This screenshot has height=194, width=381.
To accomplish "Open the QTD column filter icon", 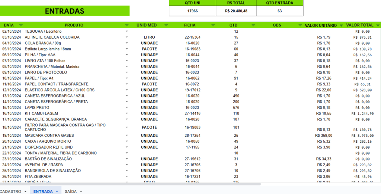I will click(253, 25).
